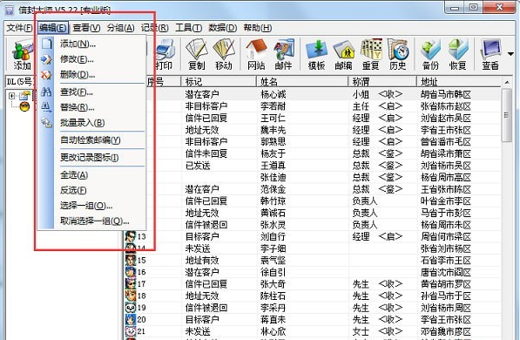Click the vertical scrollbar thumb

pyautogui.click(x=506, y=115)
